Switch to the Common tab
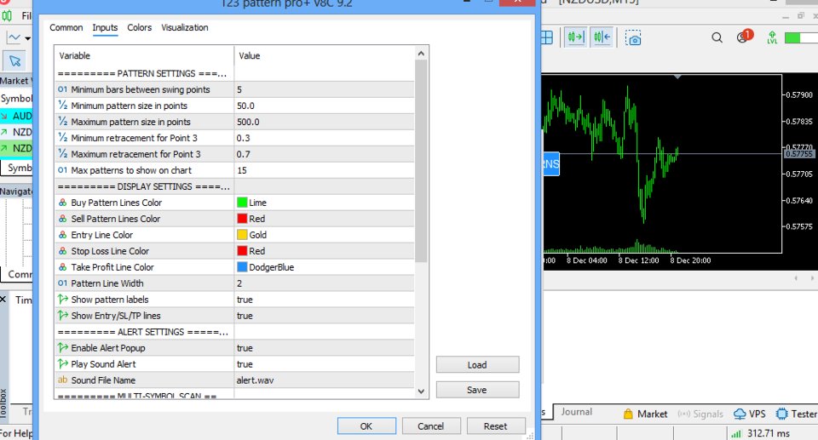Viewport: 818px width, 440px height. [x=66, y=27]
